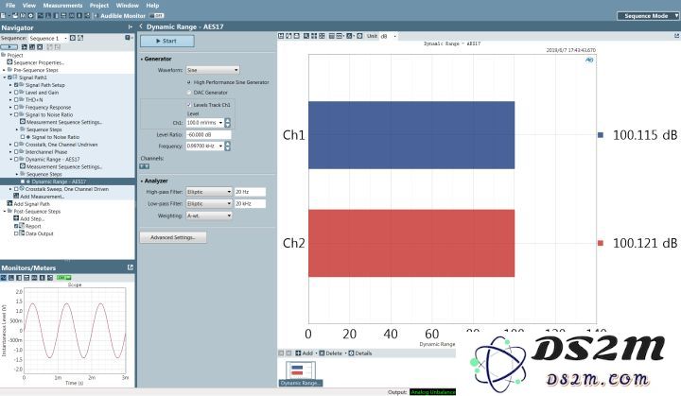The height and width of the screenshot is (396, 681).
Task: Click the first icon in the graph toolbar
Action: [x=281, y=36]
